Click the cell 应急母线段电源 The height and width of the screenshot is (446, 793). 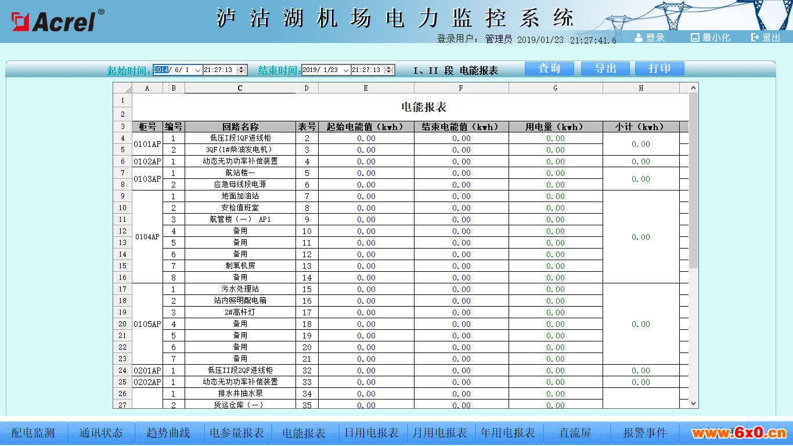pyautogui.click(x=240, y=185)
